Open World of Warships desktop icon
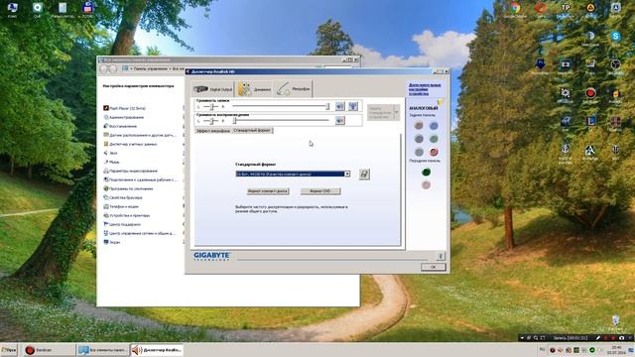This screenshot has width=635, height=357. click(x=565, y=153)
